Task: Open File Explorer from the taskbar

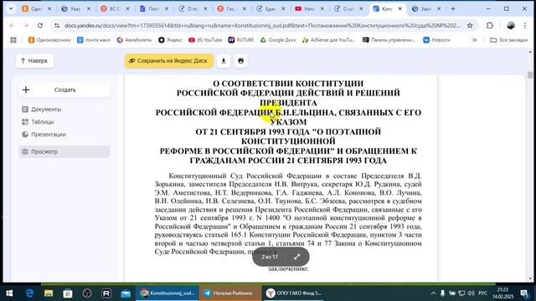Action: click(x=49, y=293)
